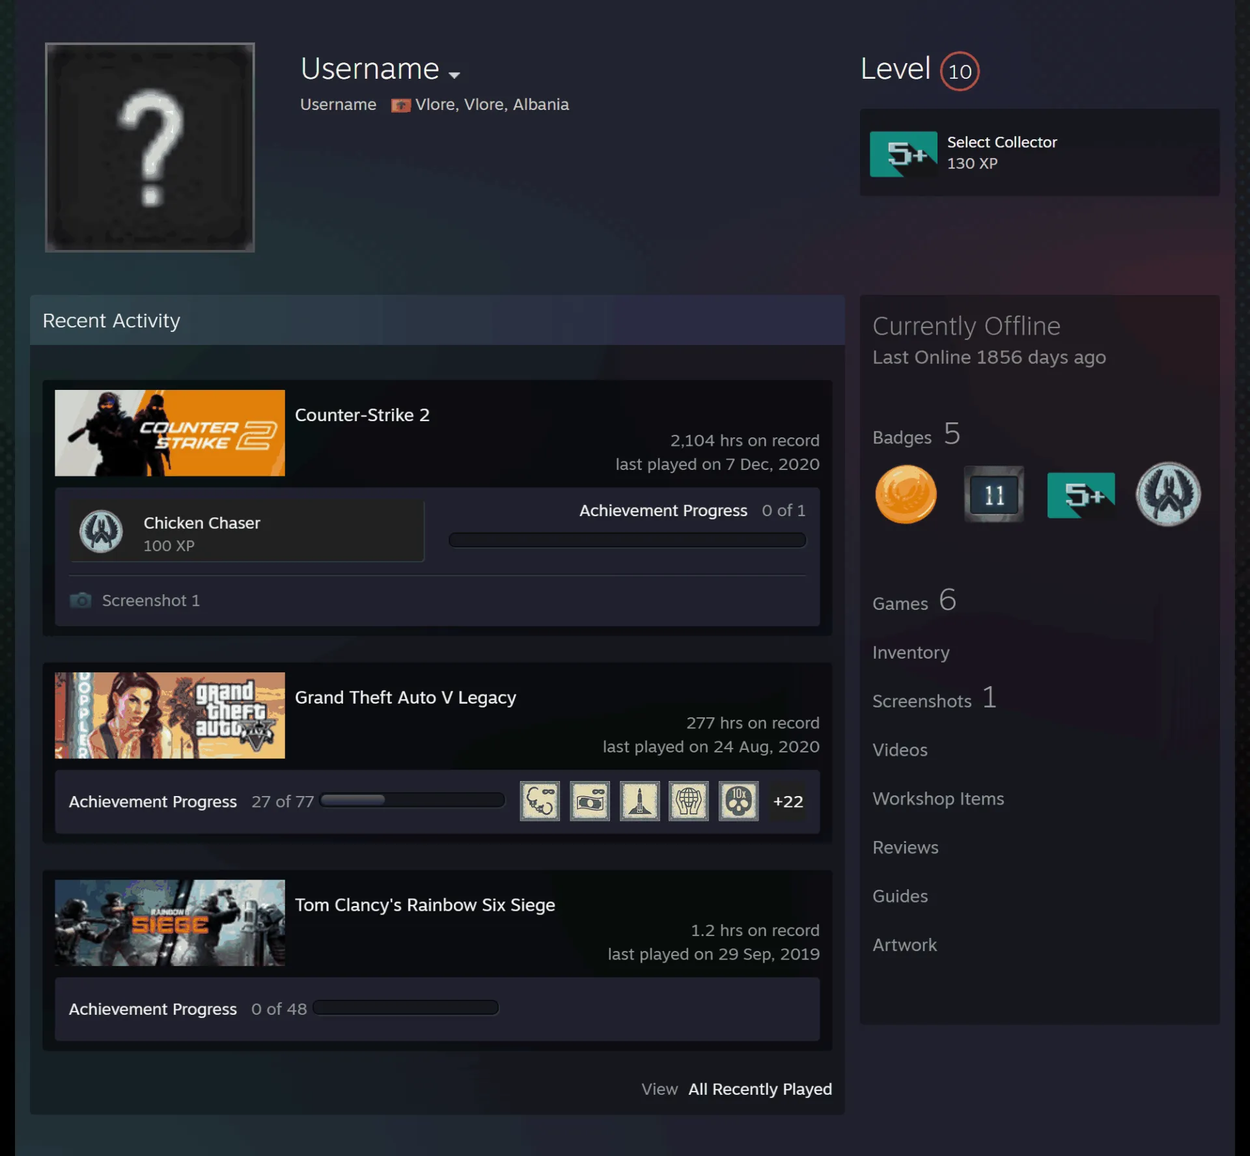
Task: Click the Counter-Strike emblem badge in Badges
Action: pyautogui.click(x=1169, y=494)
